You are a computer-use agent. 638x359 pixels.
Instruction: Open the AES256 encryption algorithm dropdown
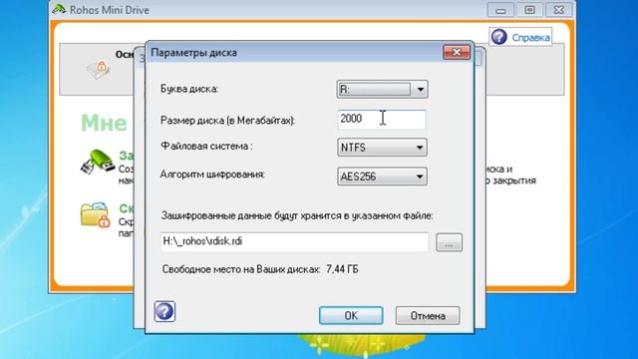382,177
